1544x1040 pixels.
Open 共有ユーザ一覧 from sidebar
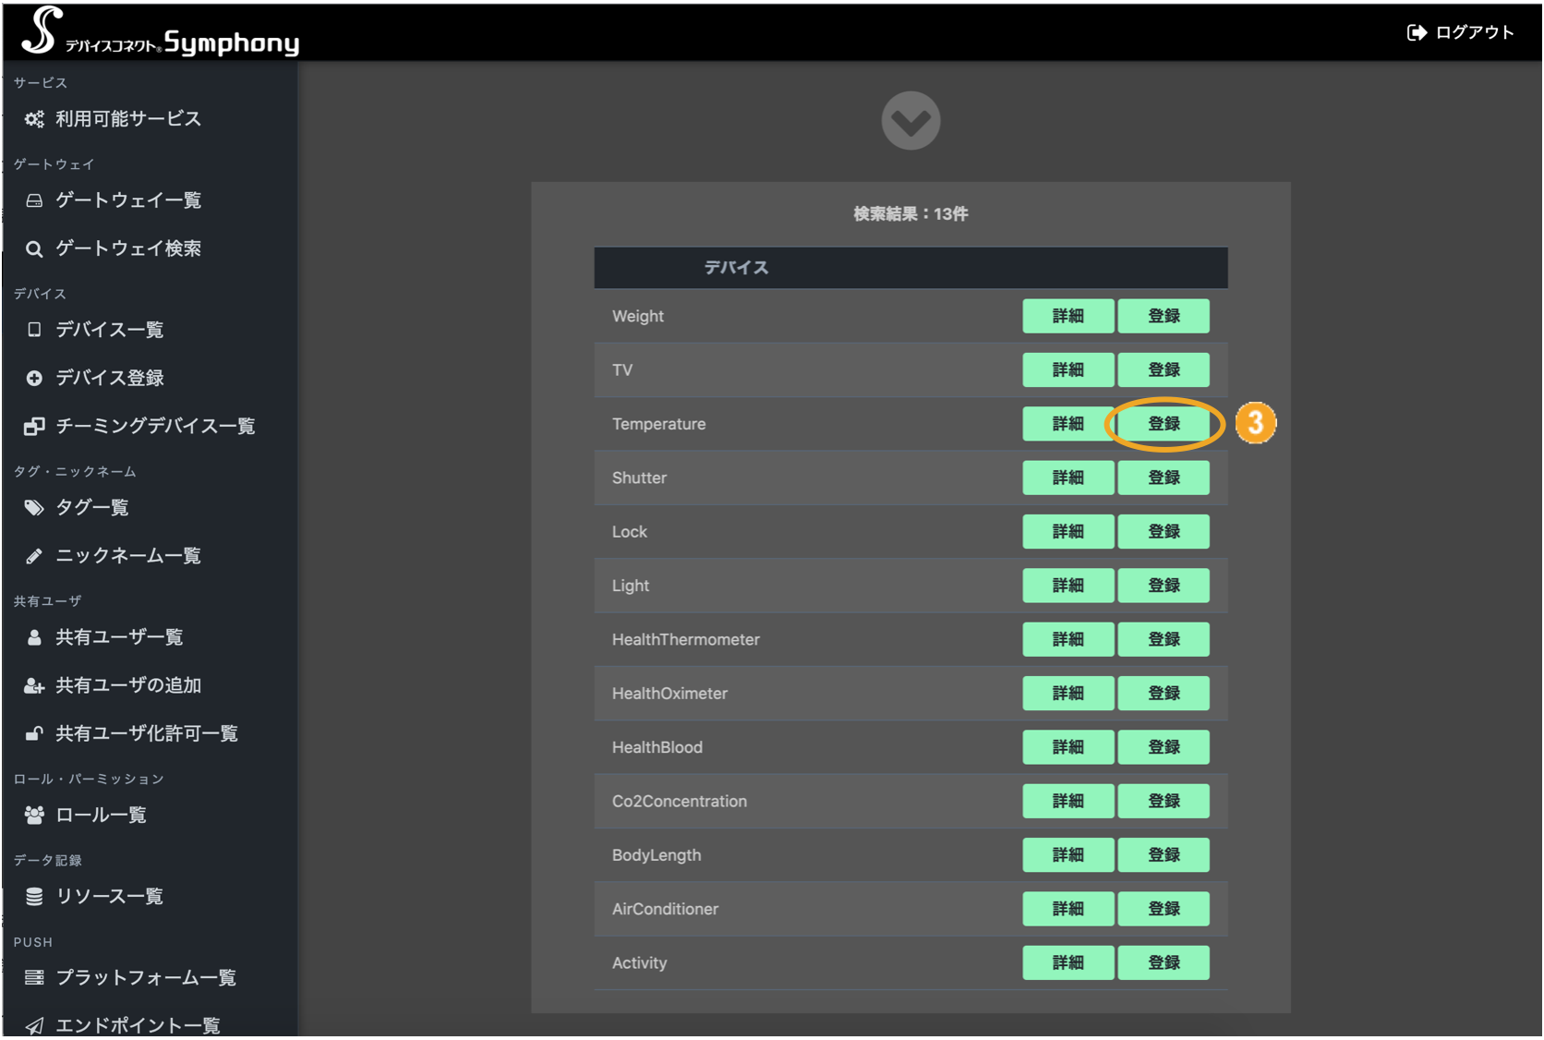click(x=119, y=637)
